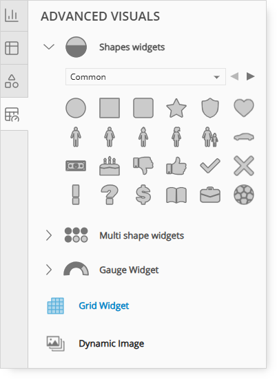
Task: Go to next shape category arrow
Action: tap(250, 76)
